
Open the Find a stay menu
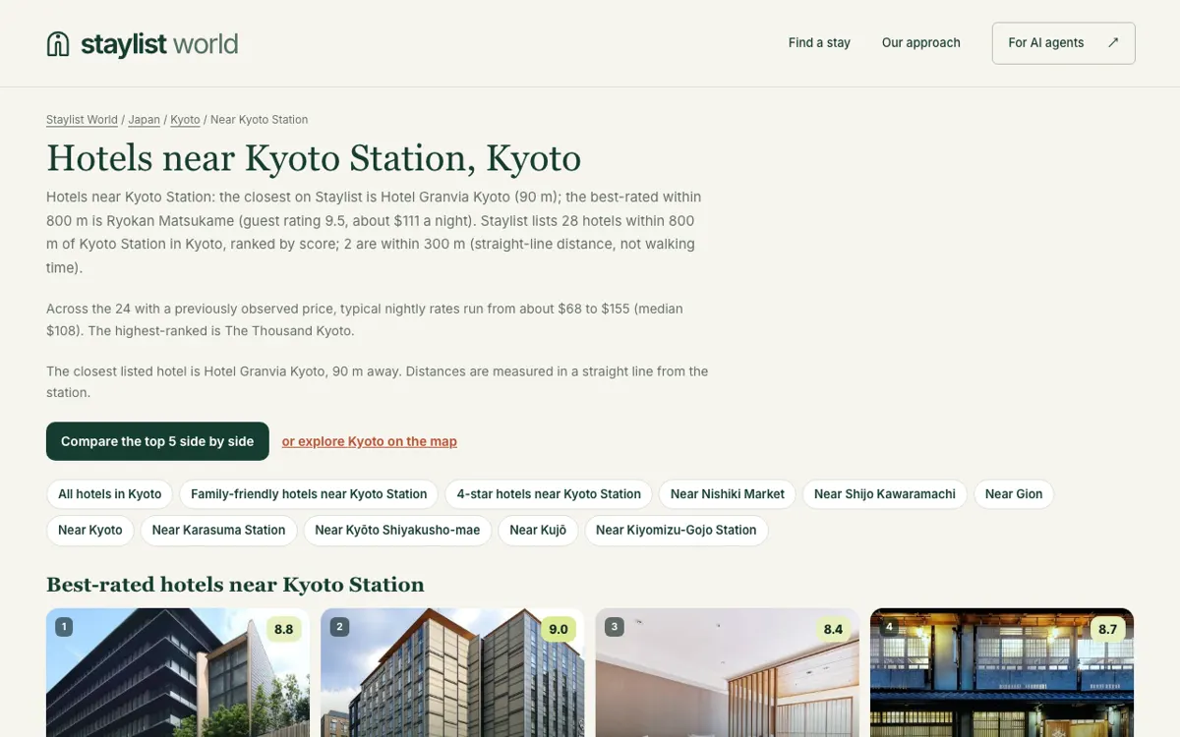819,42
